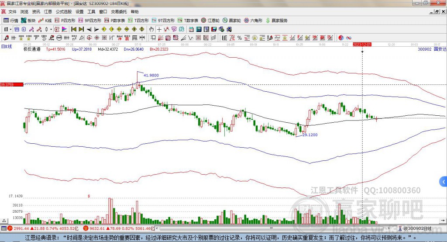Click the 2023-12-01 date marker
The image size is (447, 242).
pos(362,45)
